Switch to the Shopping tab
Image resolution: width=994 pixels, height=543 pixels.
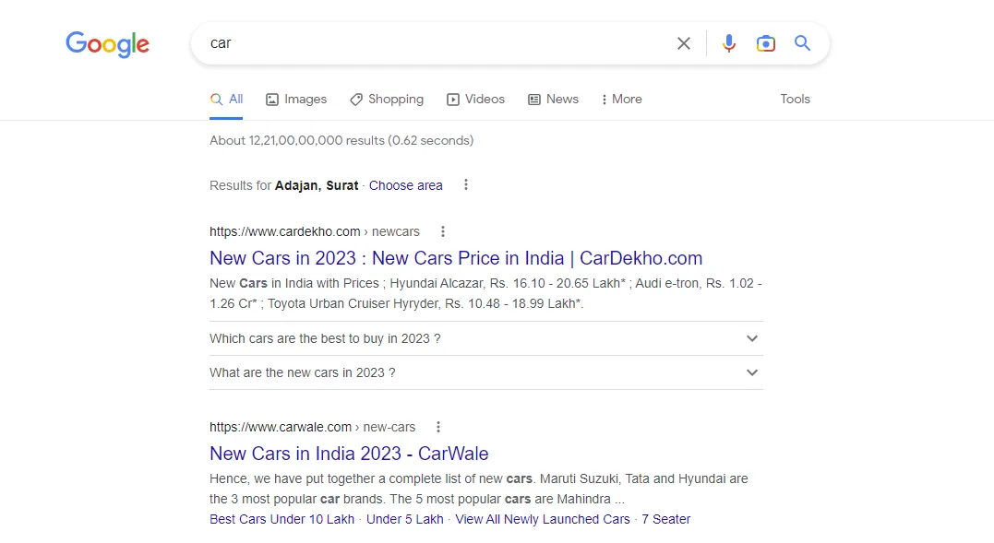coord(387,100)
